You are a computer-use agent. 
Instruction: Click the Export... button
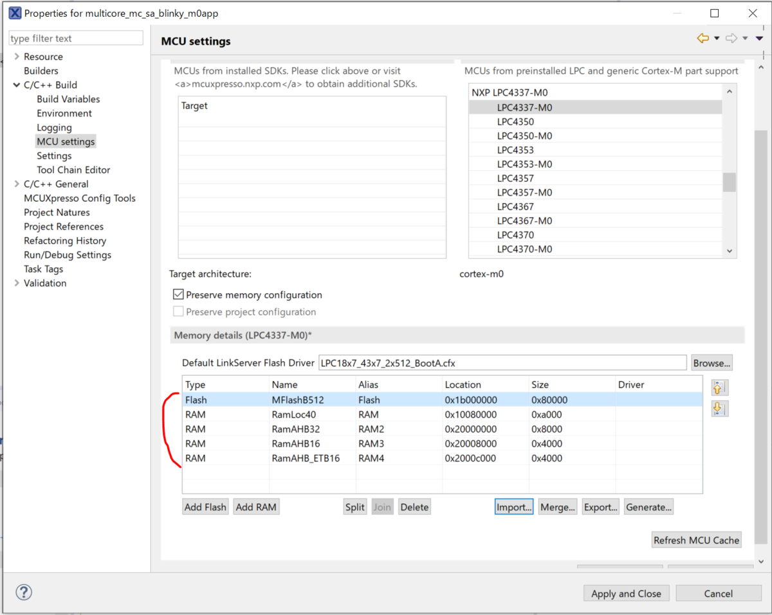601,507
